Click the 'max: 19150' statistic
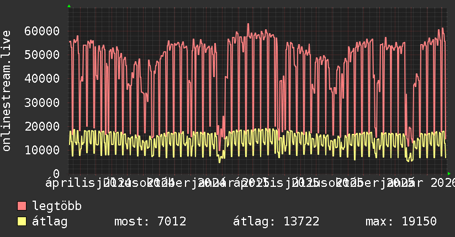This screenshot has width=455, height=237. click(x=401, y=222)
